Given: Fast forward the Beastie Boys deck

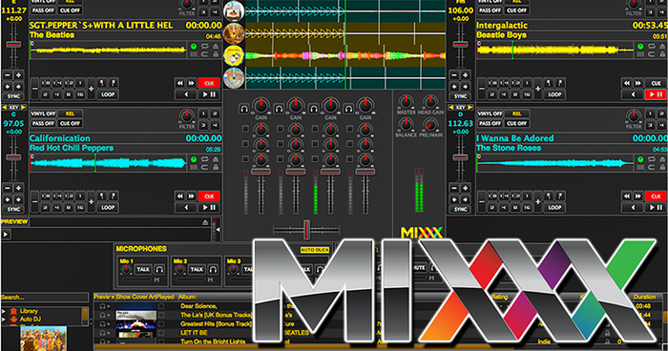Looking at the screenshot, I should (x=637, y=83).
